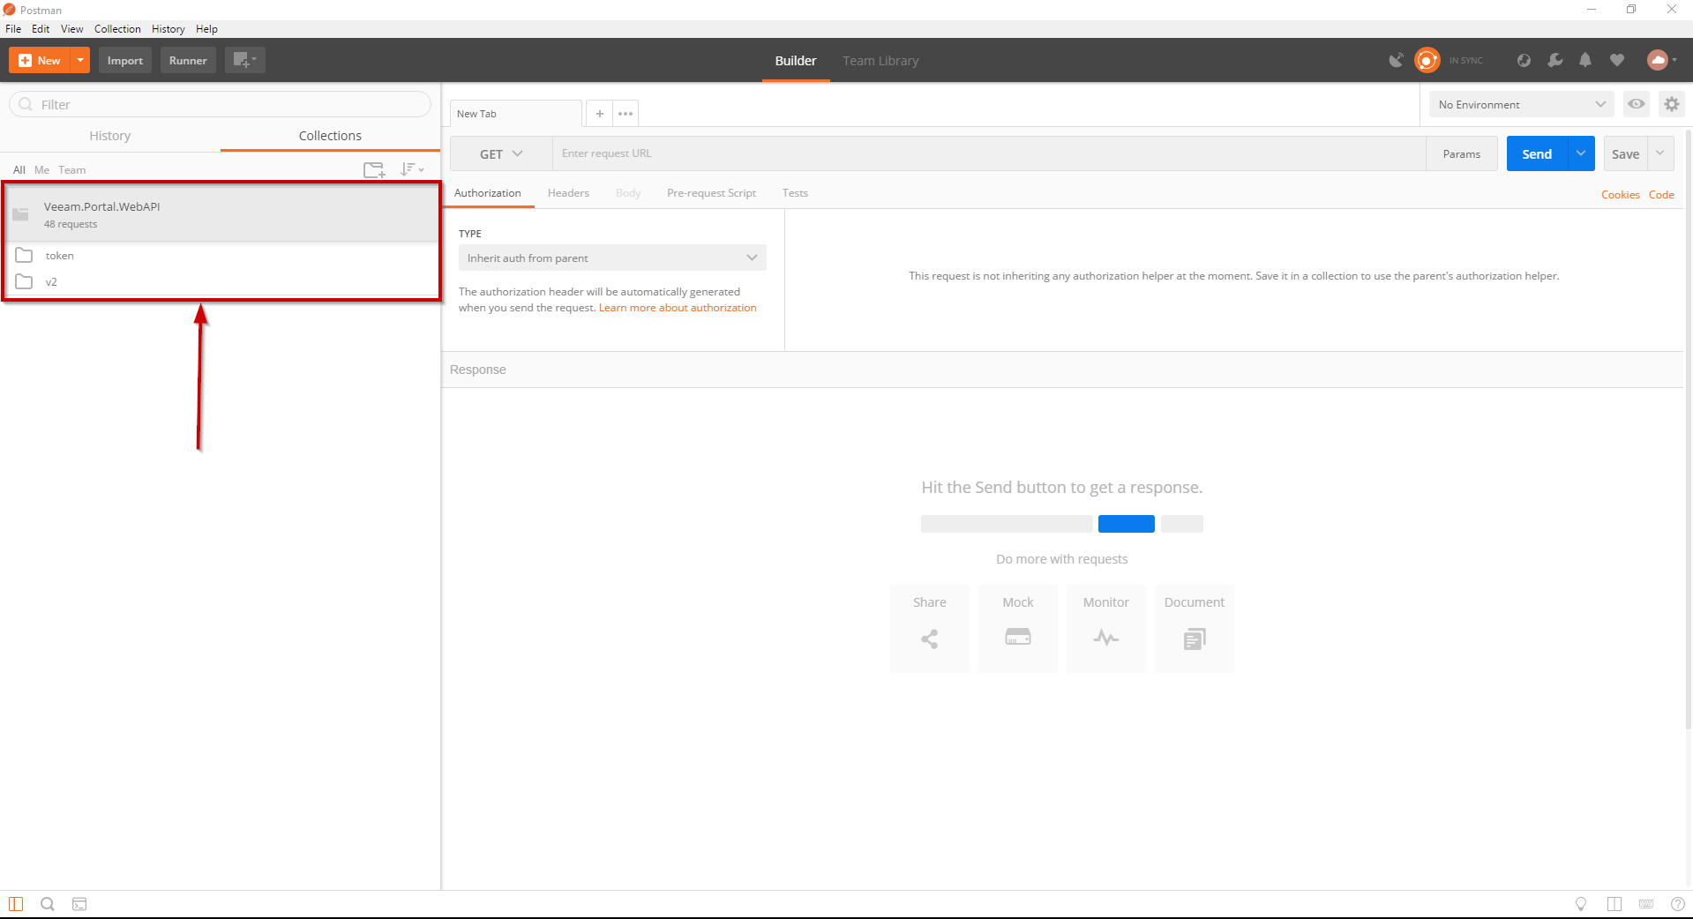This screenshot has height=919, width=1693.
Task: Open the wrench settings icon
Action: [1554, 60]
